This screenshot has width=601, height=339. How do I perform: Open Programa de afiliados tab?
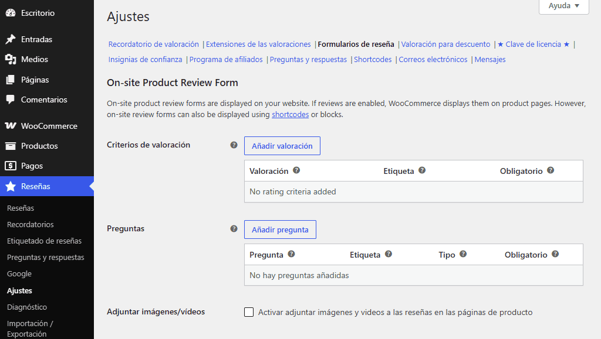click(x=226, y=60)
